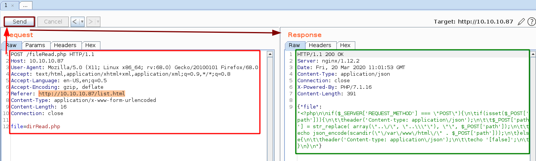The image size is (536, 161).
Task: Open new Repeater tab with the ... tab
Action: (25, 5)
